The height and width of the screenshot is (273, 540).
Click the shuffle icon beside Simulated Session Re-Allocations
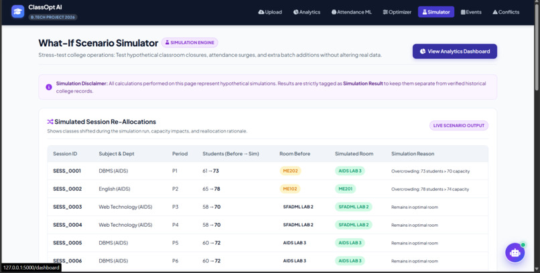(50, 122)
